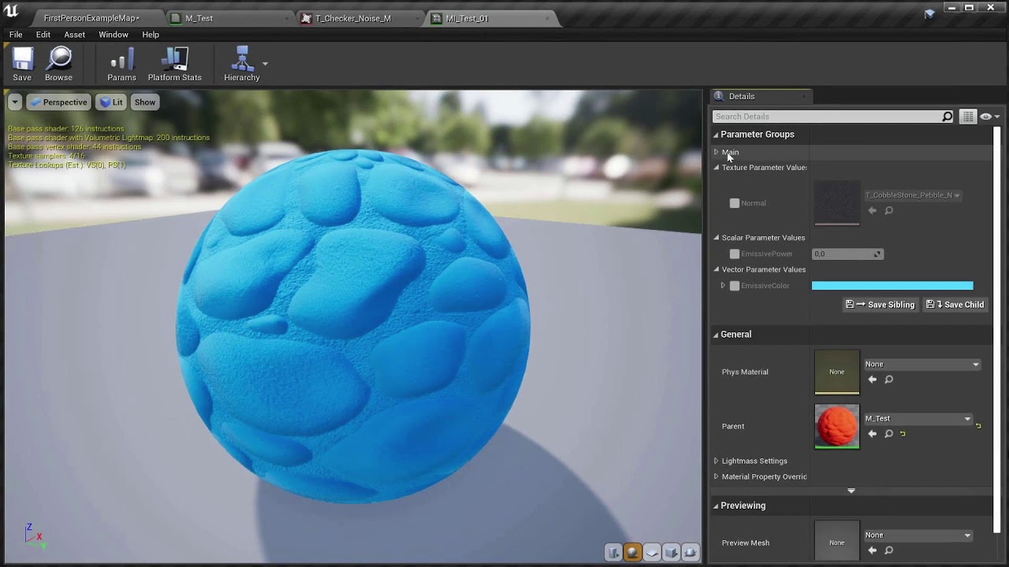
Task: Click the Browse toolbar icon
Action: point(58,64)
